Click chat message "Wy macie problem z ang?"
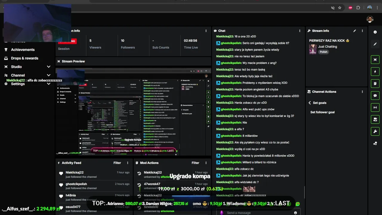The width and height of the screenshot is (382, 215). click(x=259, y=63)
